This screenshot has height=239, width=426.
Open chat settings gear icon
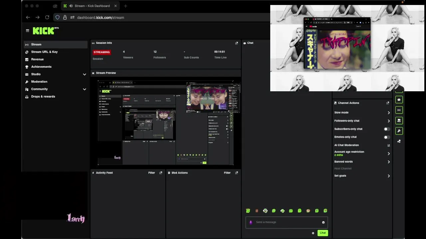click(x=313, y=233)
